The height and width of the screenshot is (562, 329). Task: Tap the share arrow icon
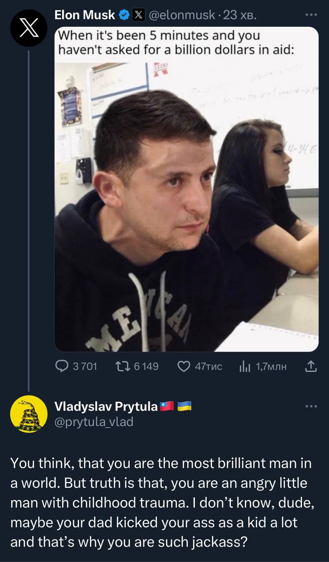[x=310, y=366]
